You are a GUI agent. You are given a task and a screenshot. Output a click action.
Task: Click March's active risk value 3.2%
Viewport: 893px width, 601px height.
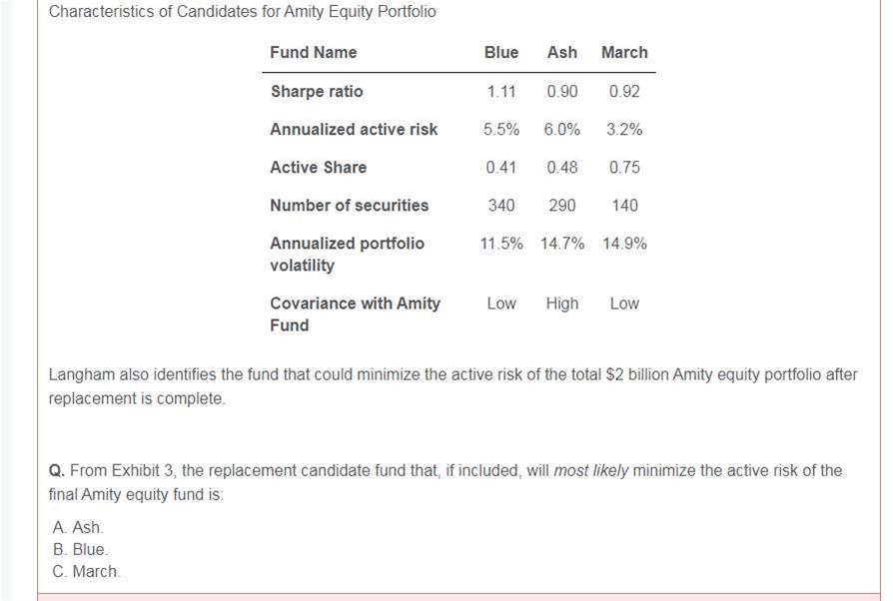click(624, 129)
